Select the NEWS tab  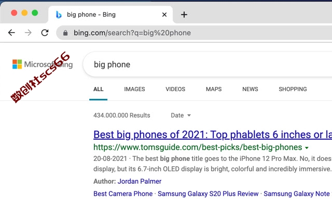click(250, 89)
